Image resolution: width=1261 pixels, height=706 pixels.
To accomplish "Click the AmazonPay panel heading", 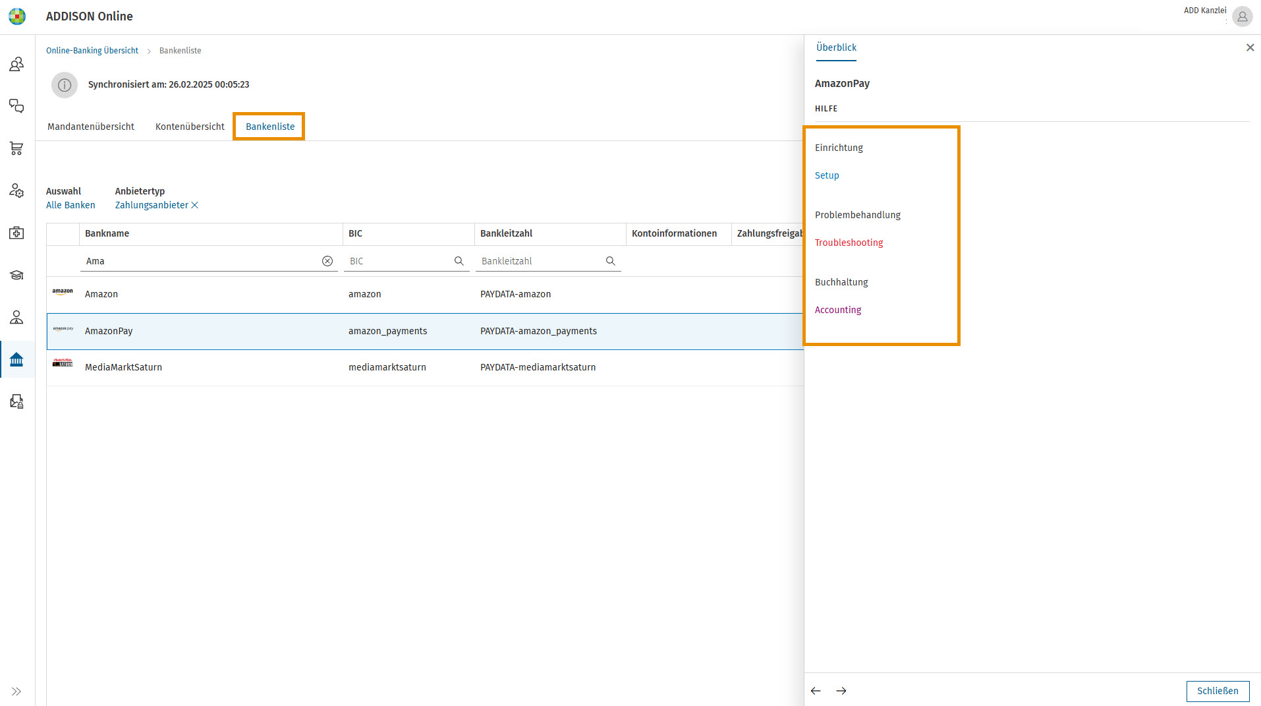I will tap(842, 84).
